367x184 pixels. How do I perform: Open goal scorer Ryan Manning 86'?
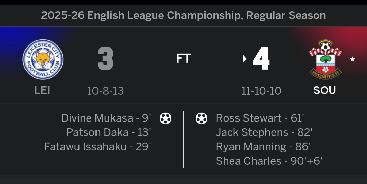coord(263,147)
